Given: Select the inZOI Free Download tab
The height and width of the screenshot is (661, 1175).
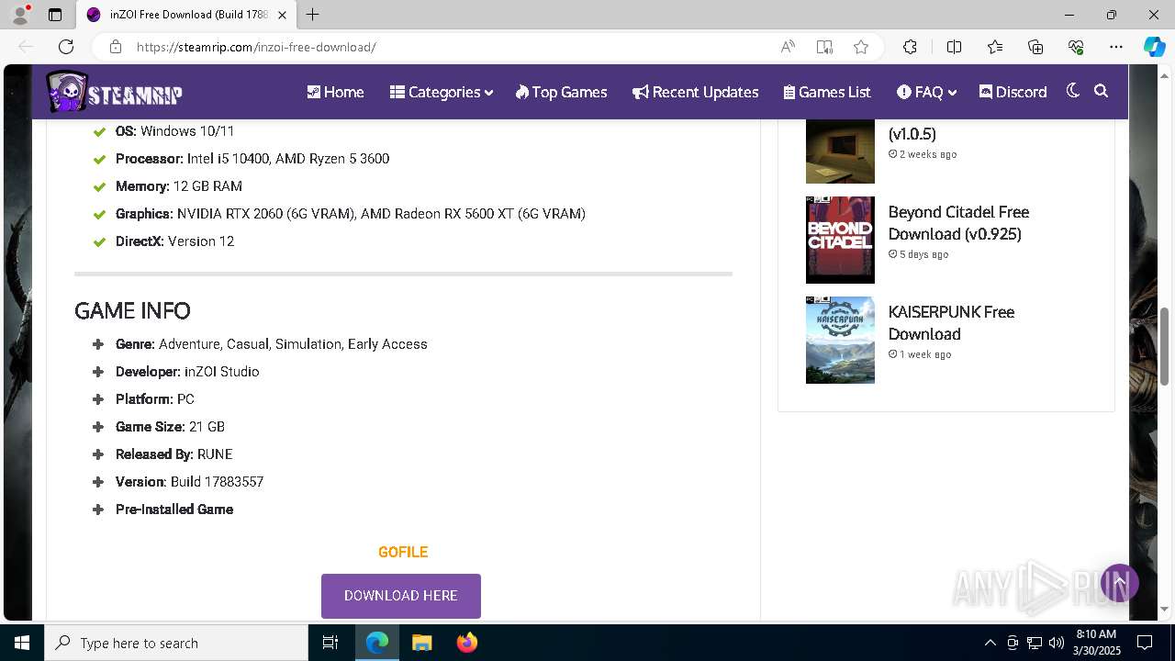Looking at the screenshot, I should 186,15.
